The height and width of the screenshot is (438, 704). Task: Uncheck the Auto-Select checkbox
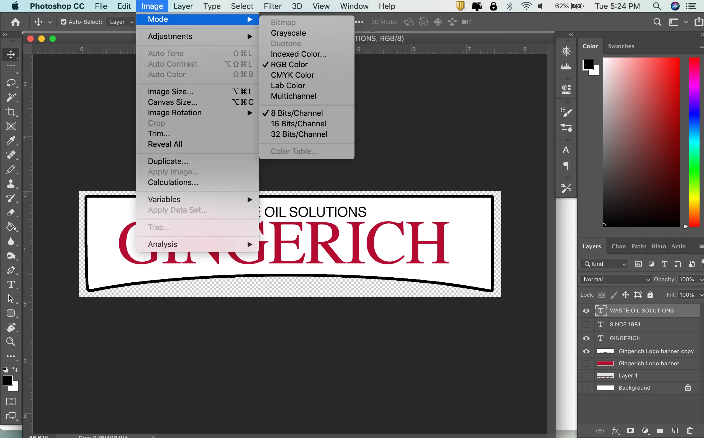(64, 22)
